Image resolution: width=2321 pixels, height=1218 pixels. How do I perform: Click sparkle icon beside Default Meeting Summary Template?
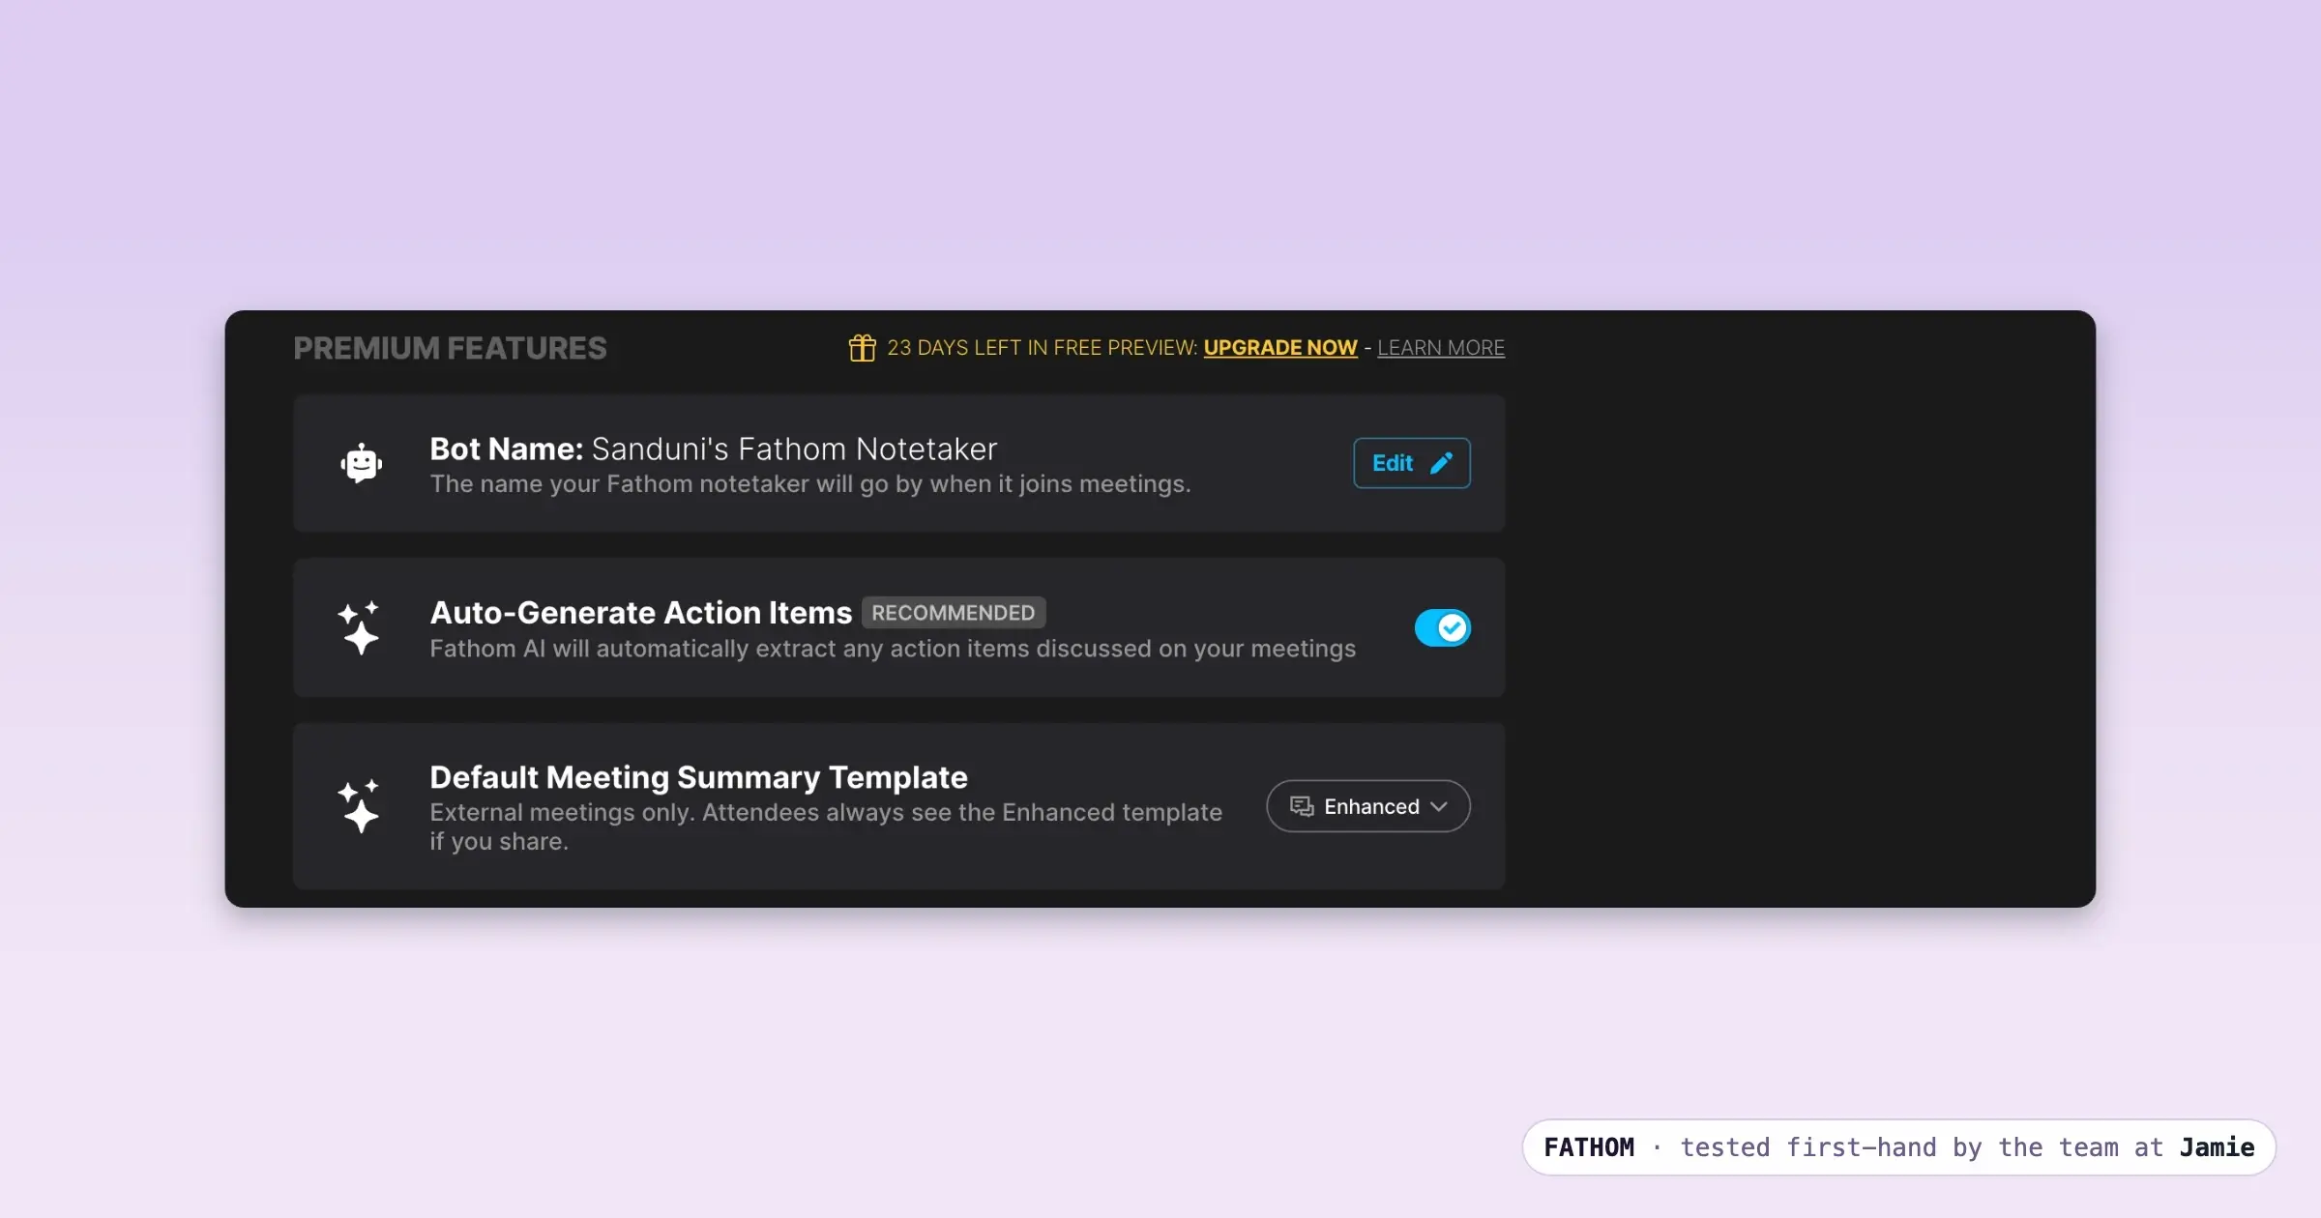coord(359,806)
